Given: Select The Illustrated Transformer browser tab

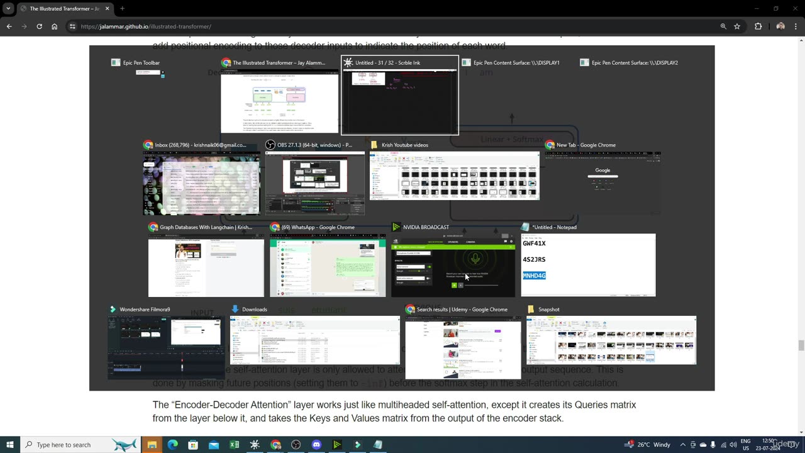Looking at the screenshot, I should coord(64,9).
